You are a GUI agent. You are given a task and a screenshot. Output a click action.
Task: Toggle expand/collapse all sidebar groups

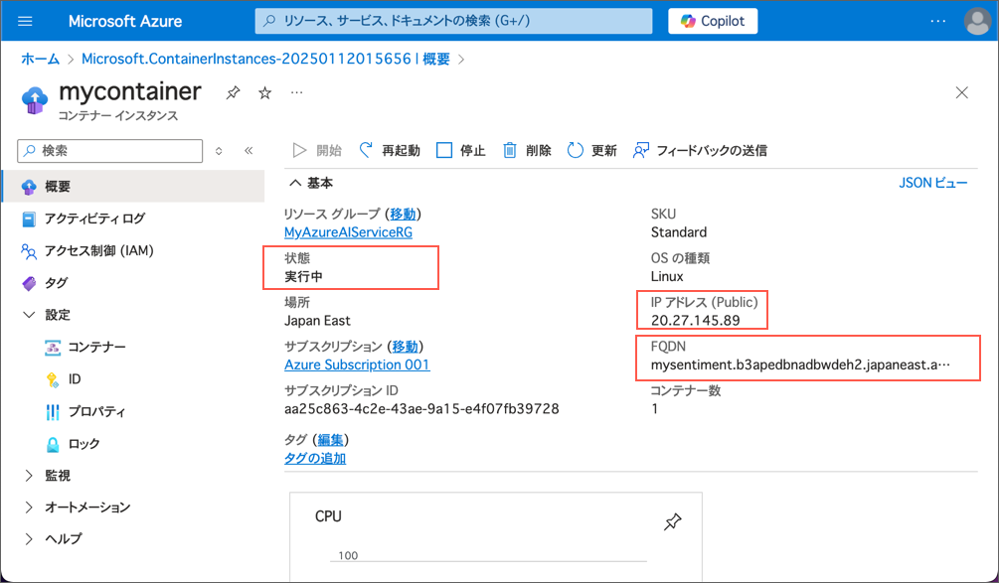click(219, 151)
